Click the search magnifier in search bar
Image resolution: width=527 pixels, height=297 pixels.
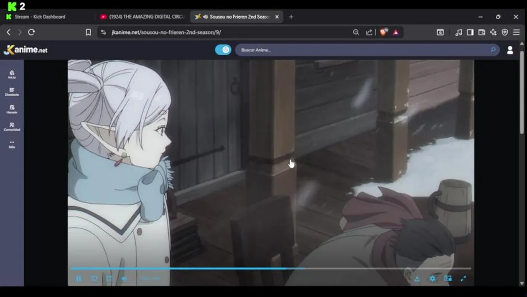click(x=493, y=50)
